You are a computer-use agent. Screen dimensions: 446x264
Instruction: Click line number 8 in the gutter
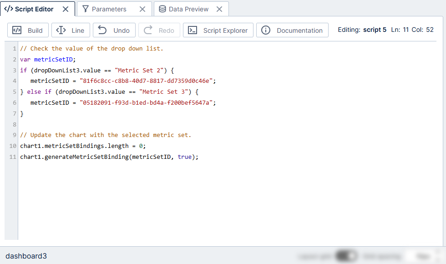15,124
